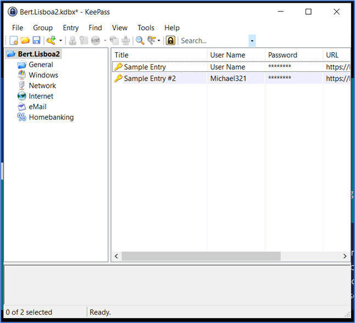This screenshot has width=355, height=323.
Task: Click the horizontal scrollbar left arrow
Action: pyautogui.click(x=117, y=256)
